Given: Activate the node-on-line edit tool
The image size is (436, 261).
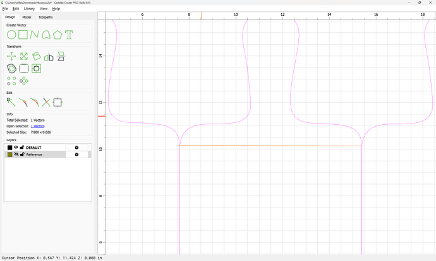Looking at the screenshot, I should point(23,102).
